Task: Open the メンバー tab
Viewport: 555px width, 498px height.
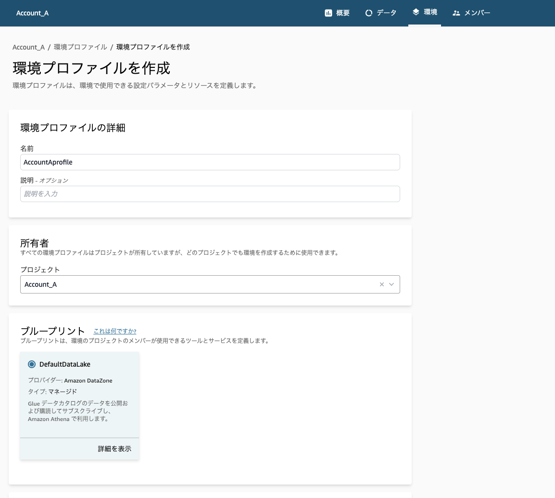Action: 471,13
